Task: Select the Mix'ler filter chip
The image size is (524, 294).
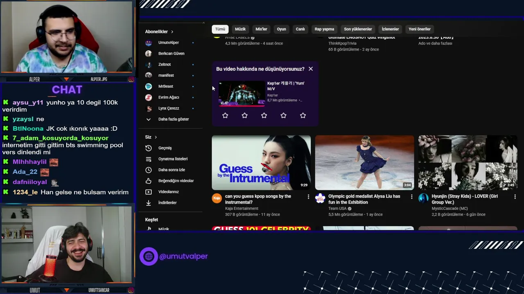Action: 261,29
